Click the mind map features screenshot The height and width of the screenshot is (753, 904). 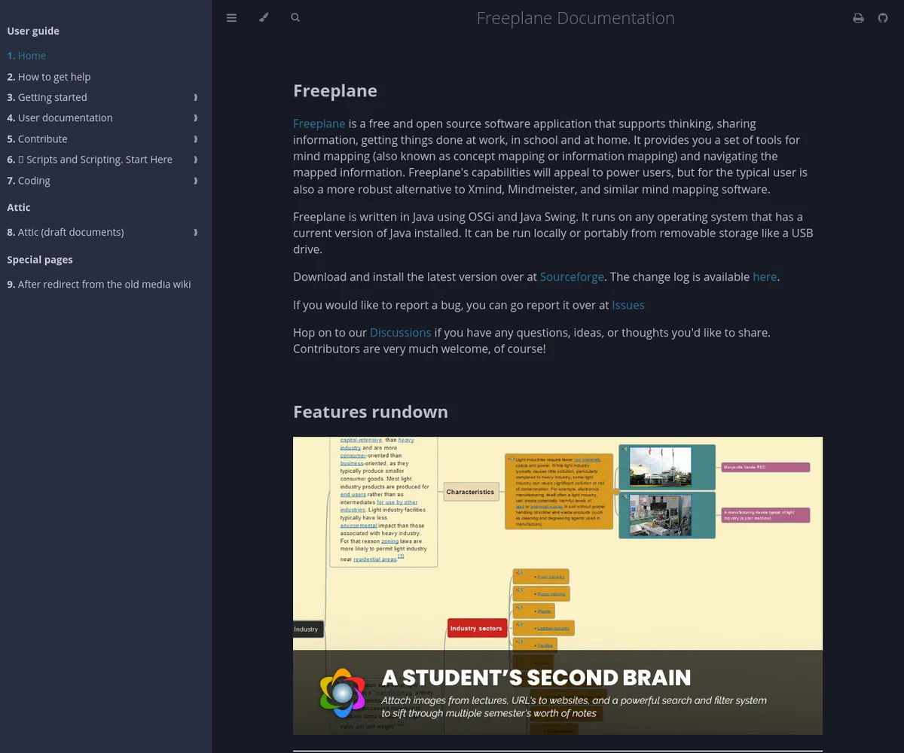(557, 542)
